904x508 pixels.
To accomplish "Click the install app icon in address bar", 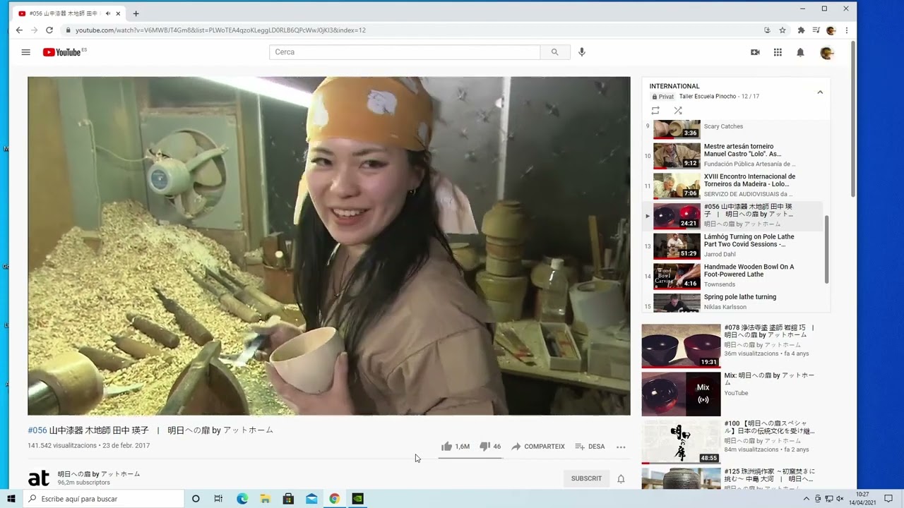I will coord(767,30).
